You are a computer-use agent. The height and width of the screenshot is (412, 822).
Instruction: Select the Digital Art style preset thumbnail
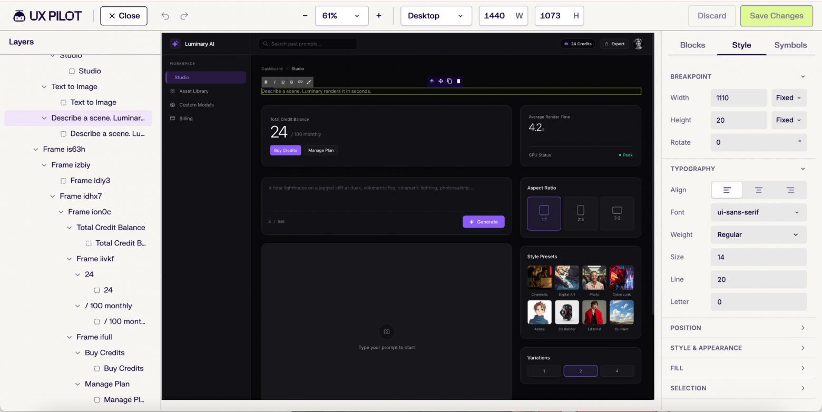[567, 278]
